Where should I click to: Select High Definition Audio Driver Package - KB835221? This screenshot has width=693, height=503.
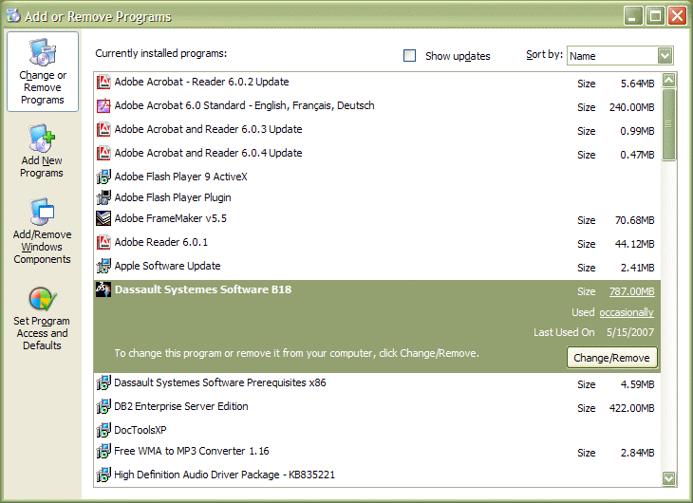click(377, 475)
